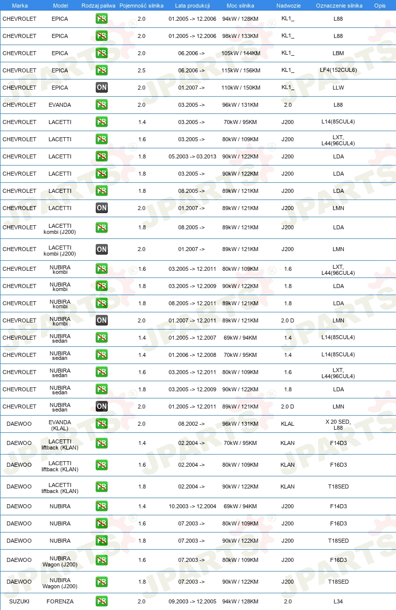The width and height of the screenshot is (396, 610).
Task: Click the Chevrolet EVANDA model cell
Action: tap(60, 105)
